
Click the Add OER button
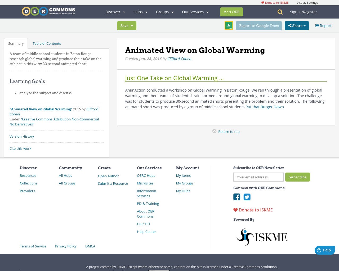coord(231,12)
